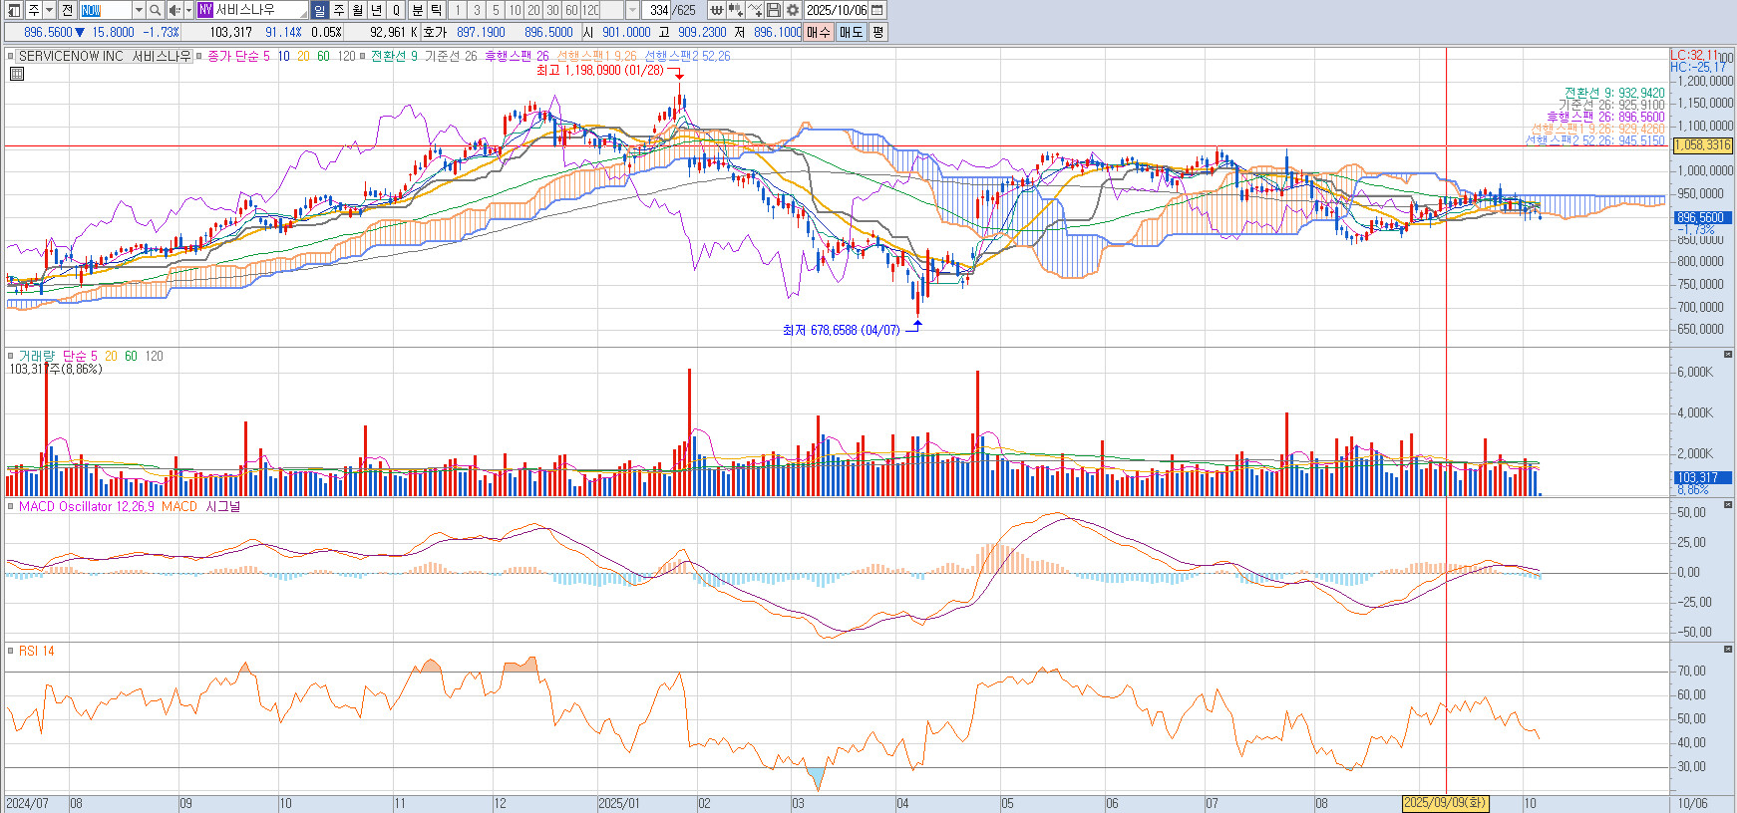
Task: Click the 10/06 date label at bottom right
Action: coord(1692,803)
